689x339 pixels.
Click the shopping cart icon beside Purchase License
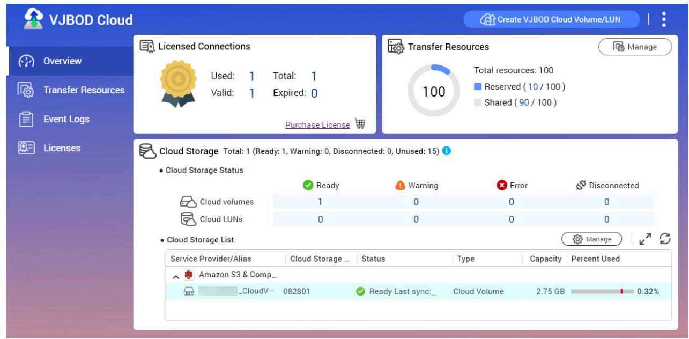[x=360, y=124]
